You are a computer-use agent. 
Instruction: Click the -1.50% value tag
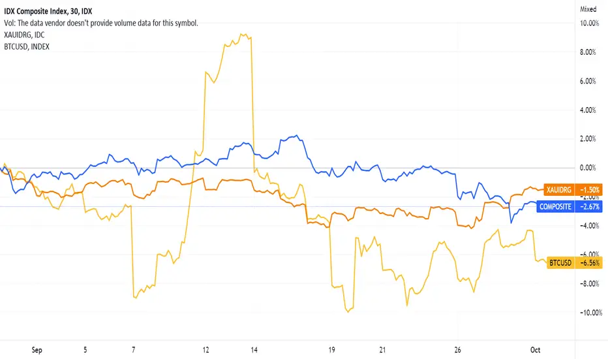[589, 189]
